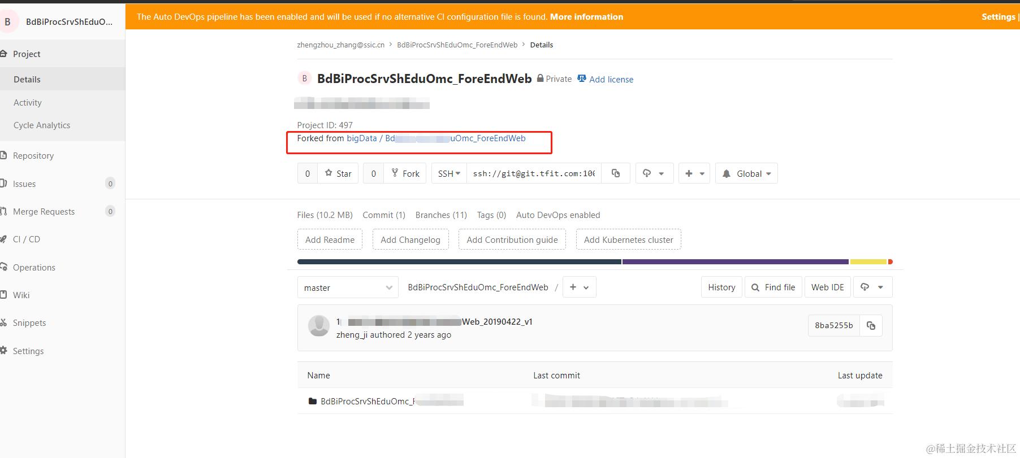Click the Find file search button
Viewport: 1020px width, 458px height.
click(773, 287)
